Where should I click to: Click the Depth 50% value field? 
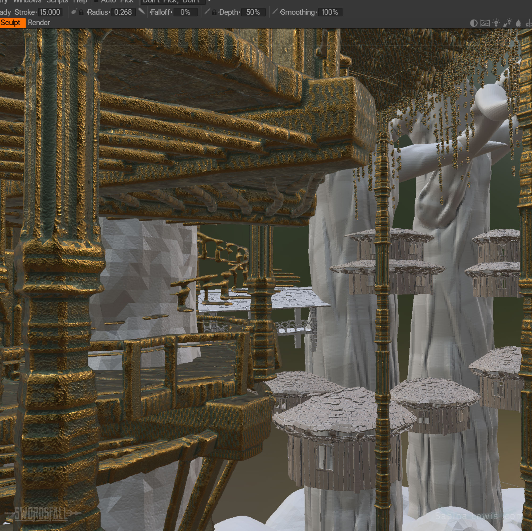[253, 12]
